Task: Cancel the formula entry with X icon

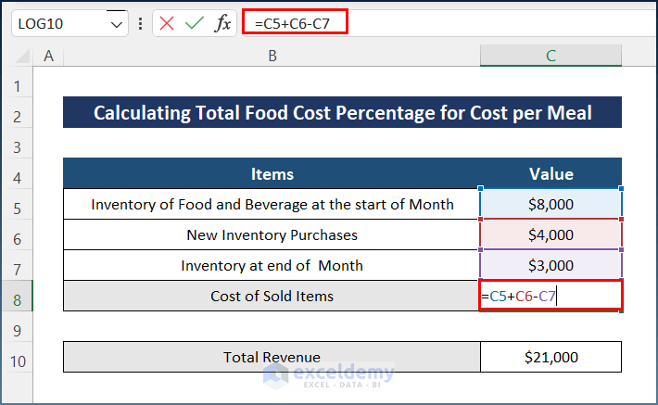Action: tap(167, 23)
